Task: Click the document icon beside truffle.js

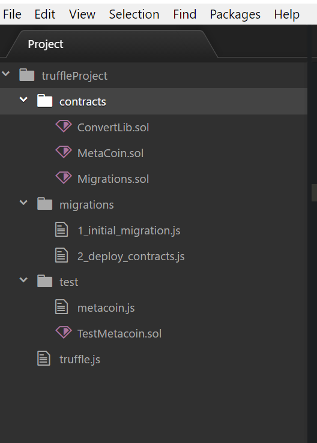Action: pyautogui.click(x=44, y=358)
